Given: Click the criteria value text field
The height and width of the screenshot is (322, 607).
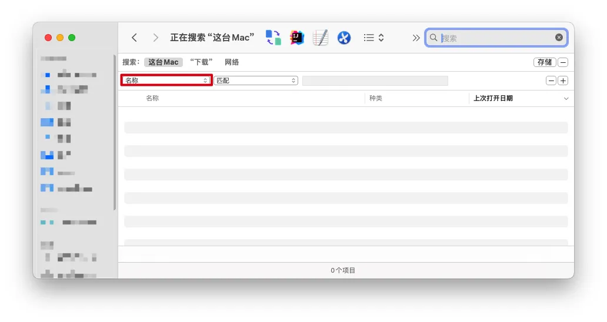Looking at the screenshot, I should click(x=375, y=80).
